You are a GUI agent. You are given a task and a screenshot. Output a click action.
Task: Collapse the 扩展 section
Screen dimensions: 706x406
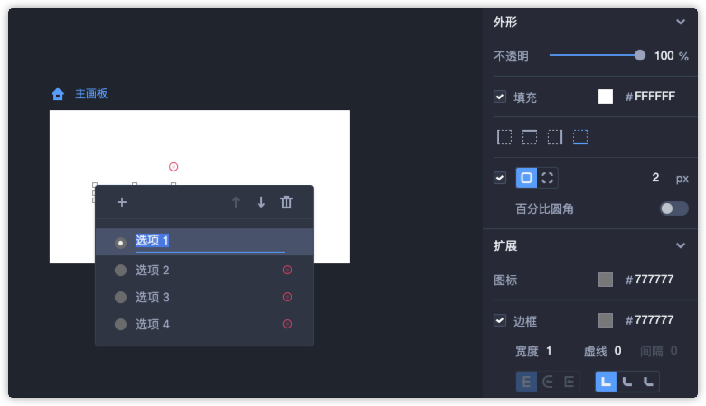coord(680,246)
